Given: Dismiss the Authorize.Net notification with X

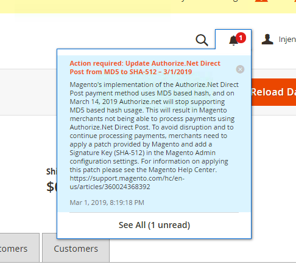Looking at the screenshot, I should click(x=240, y=69).
